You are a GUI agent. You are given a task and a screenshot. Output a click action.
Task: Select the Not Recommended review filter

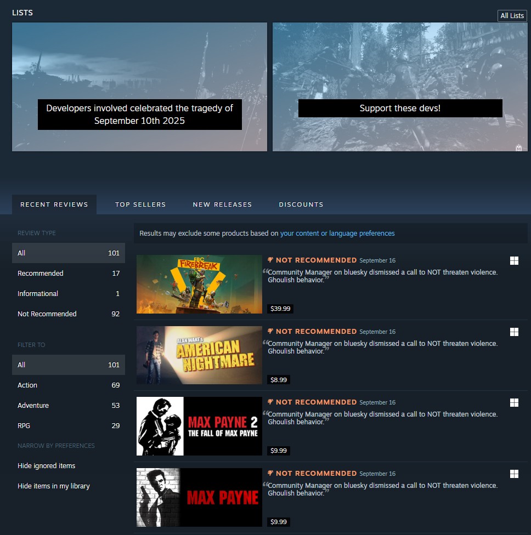coord(47,314)
